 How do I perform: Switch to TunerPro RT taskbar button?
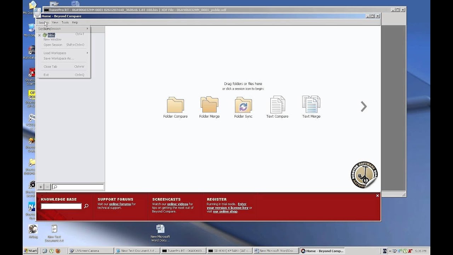[x=183, y=251]
